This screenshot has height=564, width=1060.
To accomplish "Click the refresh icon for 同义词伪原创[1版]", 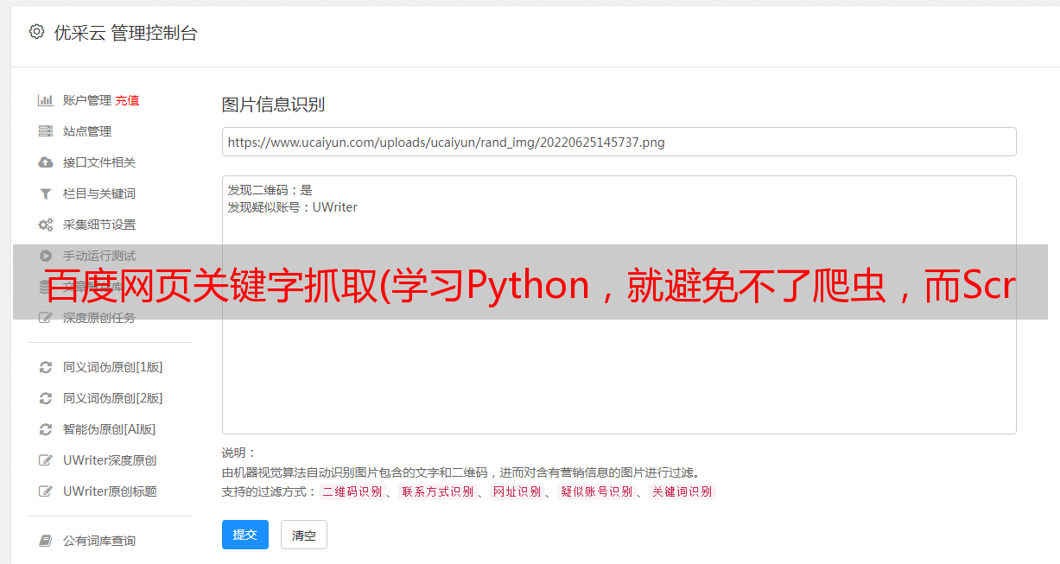I will point(46,367).
